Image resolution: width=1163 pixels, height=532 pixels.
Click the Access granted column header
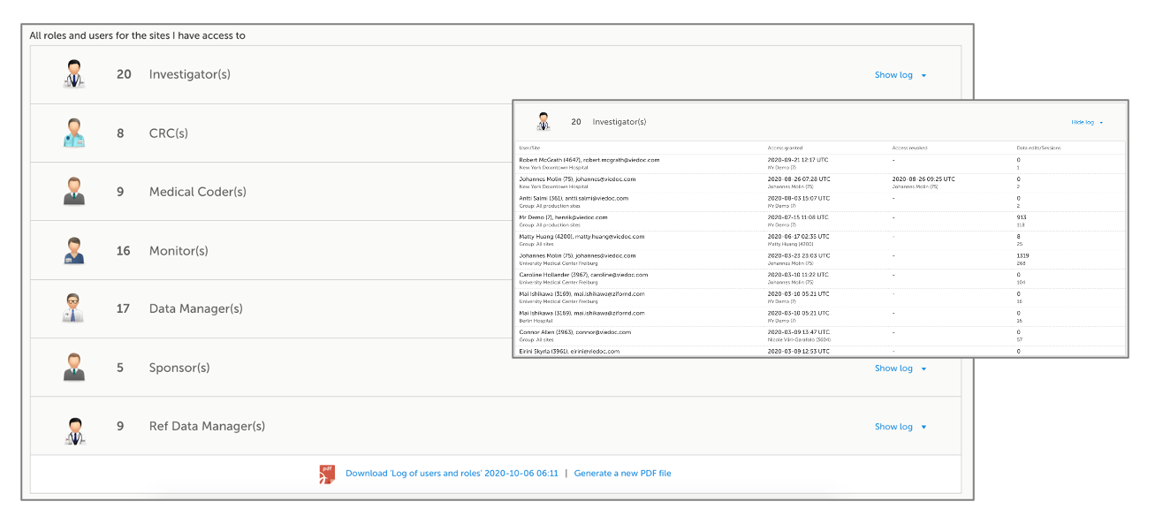point(786,148)
